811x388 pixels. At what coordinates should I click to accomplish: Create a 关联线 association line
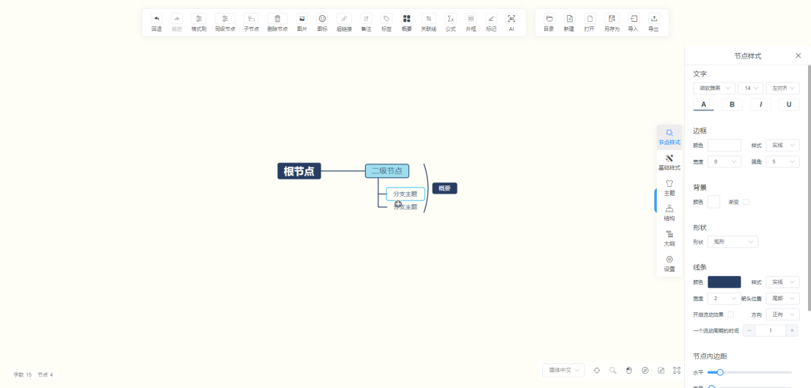428,19
